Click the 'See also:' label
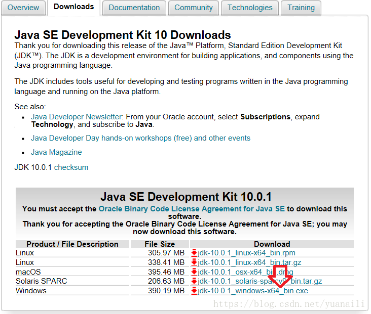The width and height of the screenshot is (371, 314). pyautogui.click(x=30, y=107)
